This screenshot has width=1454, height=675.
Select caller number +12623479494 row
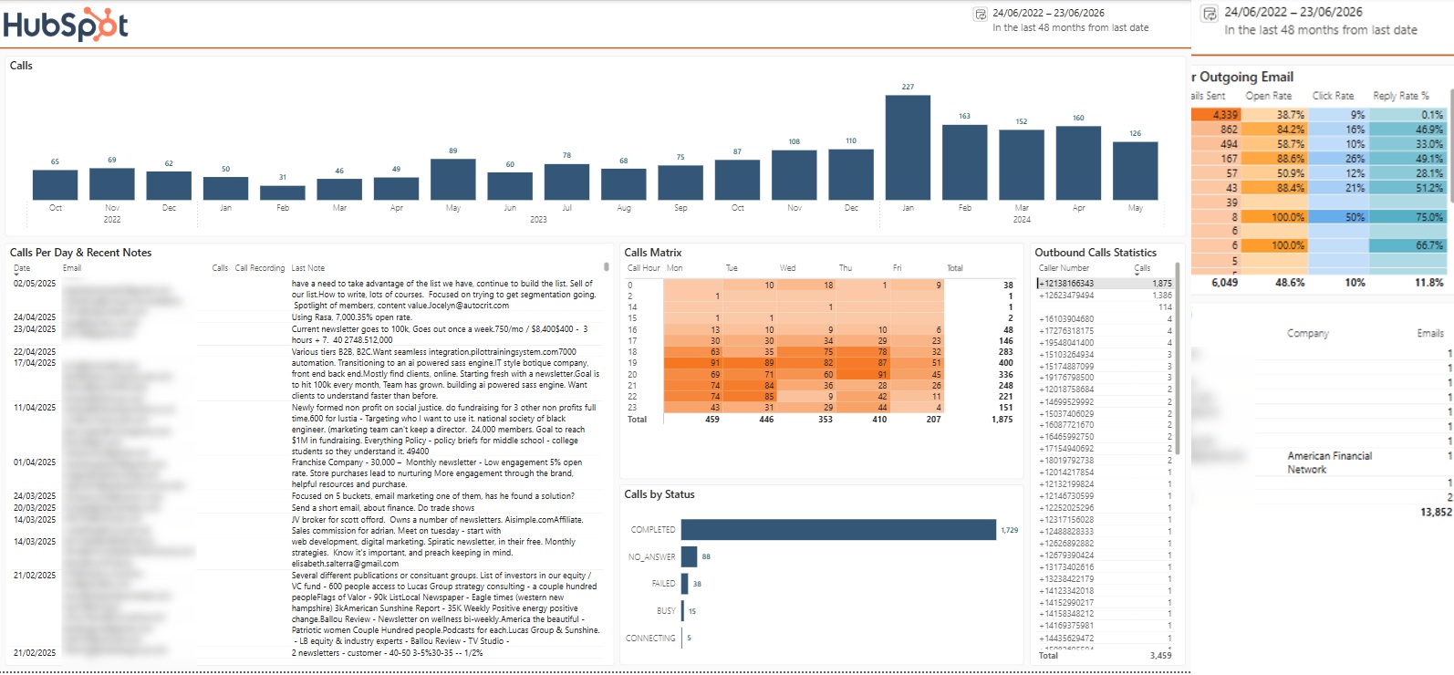point(1105,296)
